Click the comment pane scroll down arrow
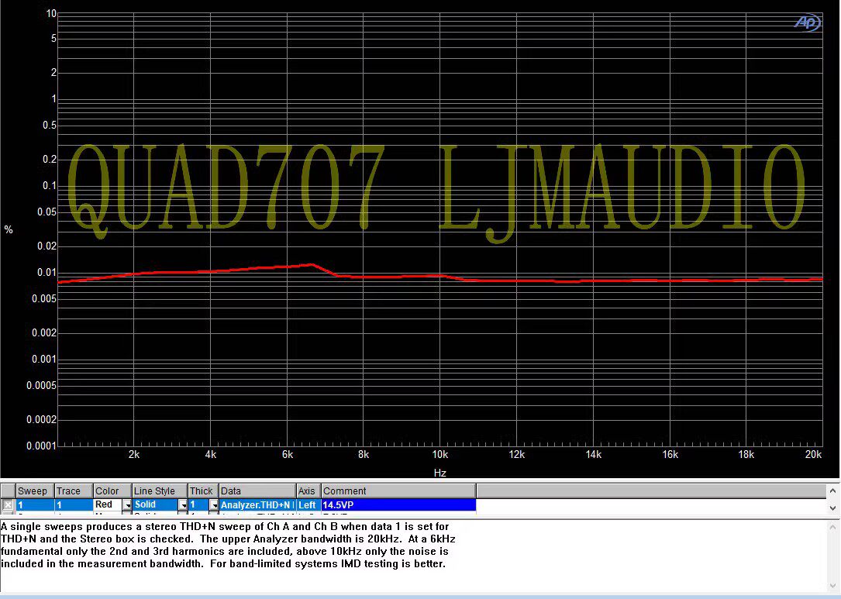Viewport: 841px width, 599px height. pos(833,586)
